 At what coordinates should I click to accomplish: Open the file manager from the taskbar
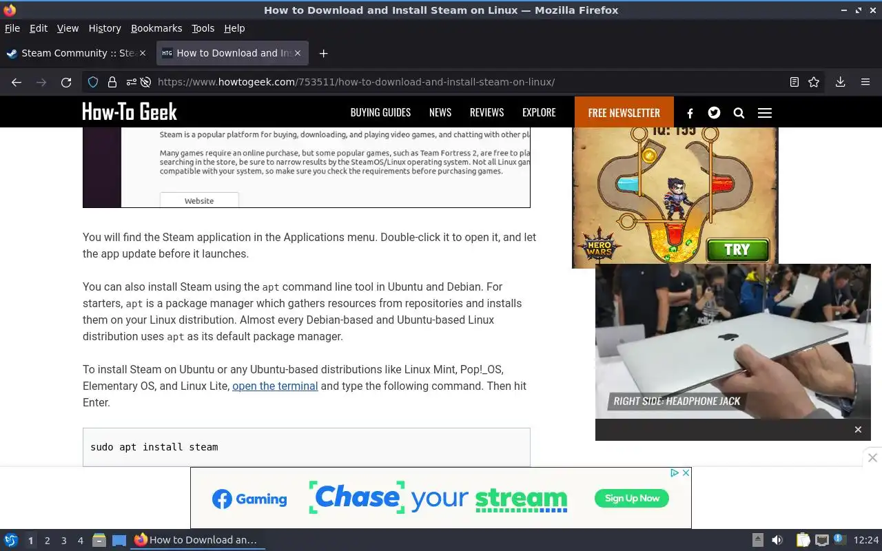(99, 541)
